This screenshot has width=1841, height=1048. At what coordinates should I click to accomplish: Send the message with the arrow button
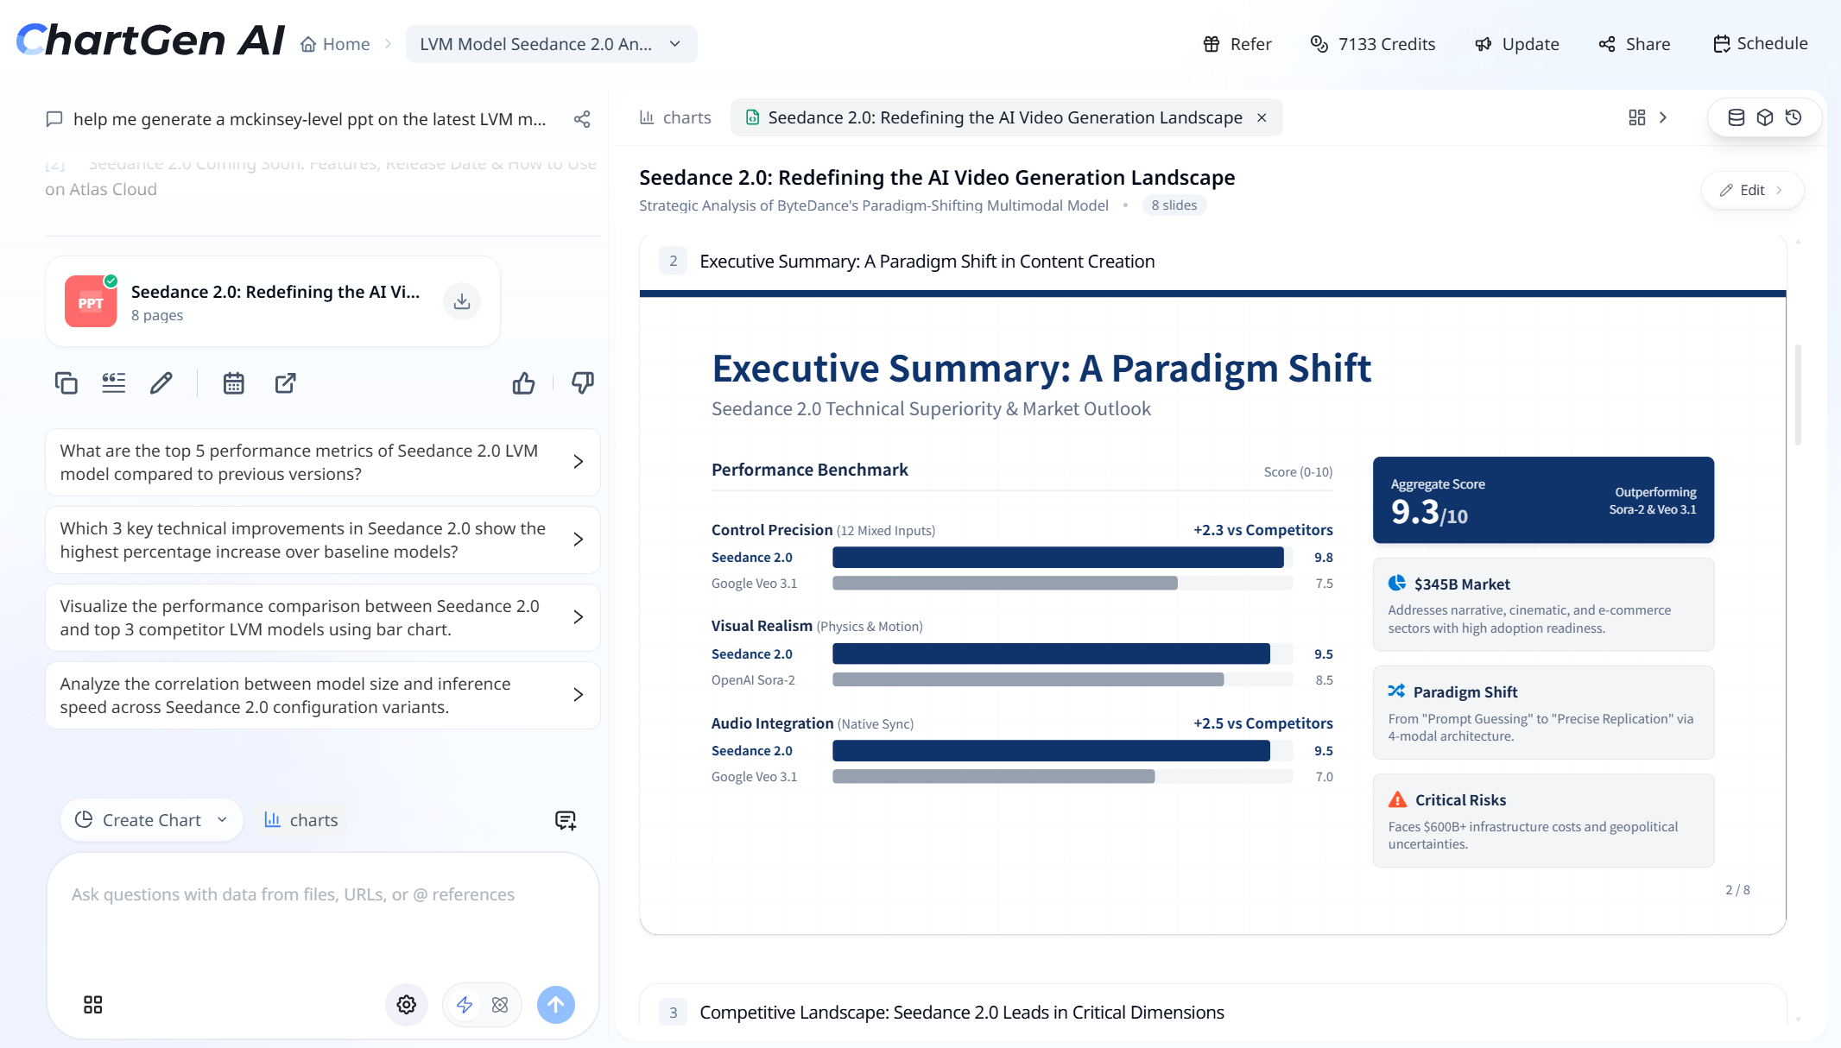(x=556, y=1004)
